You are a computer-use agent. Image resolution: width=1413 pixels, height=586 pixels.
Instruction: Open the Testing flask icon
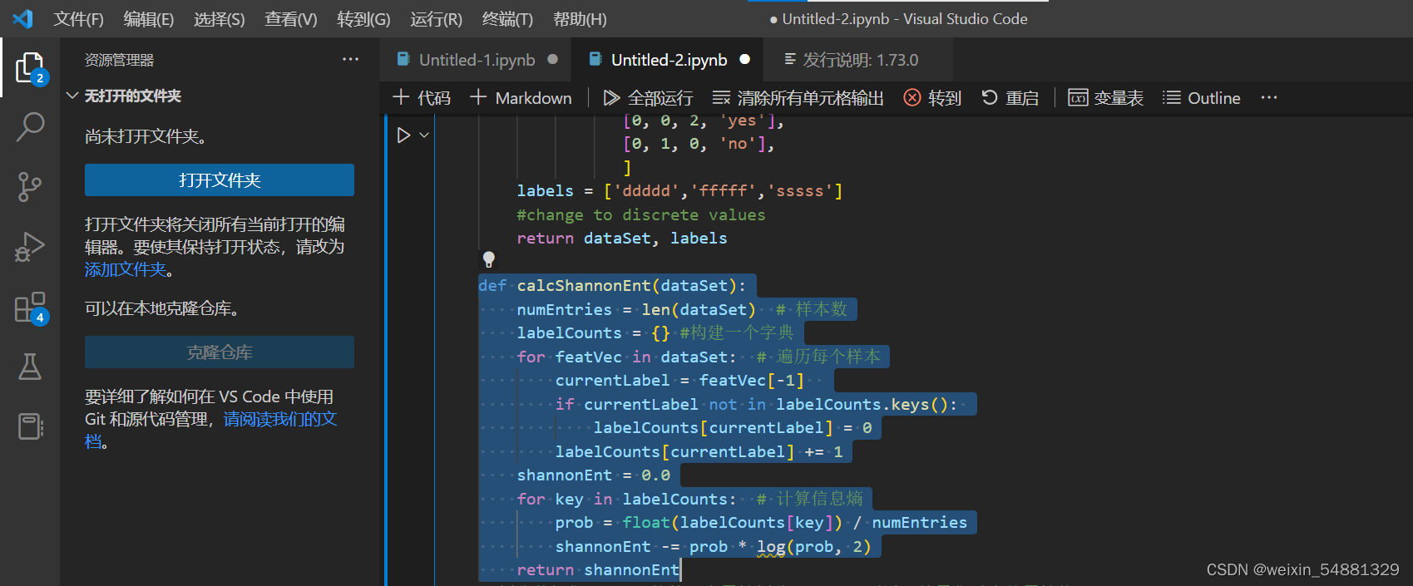[30, 367]
